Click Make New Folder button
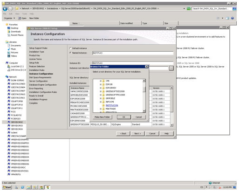 (102, 117)
